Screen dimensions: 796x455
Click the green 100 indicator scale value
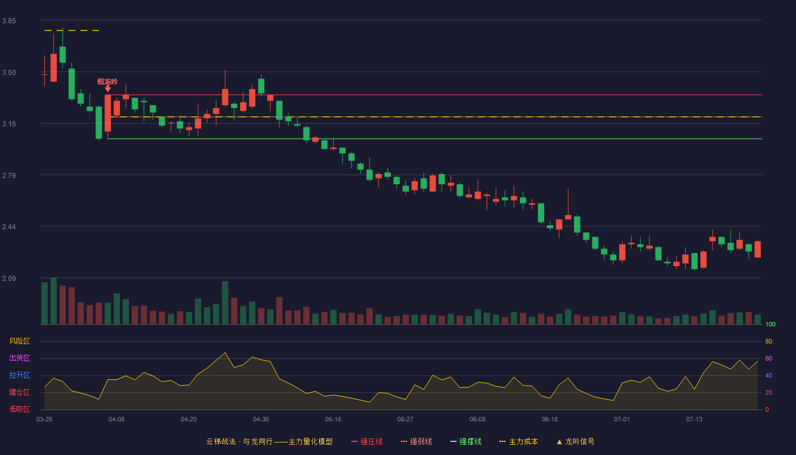[x=770, y=324]
